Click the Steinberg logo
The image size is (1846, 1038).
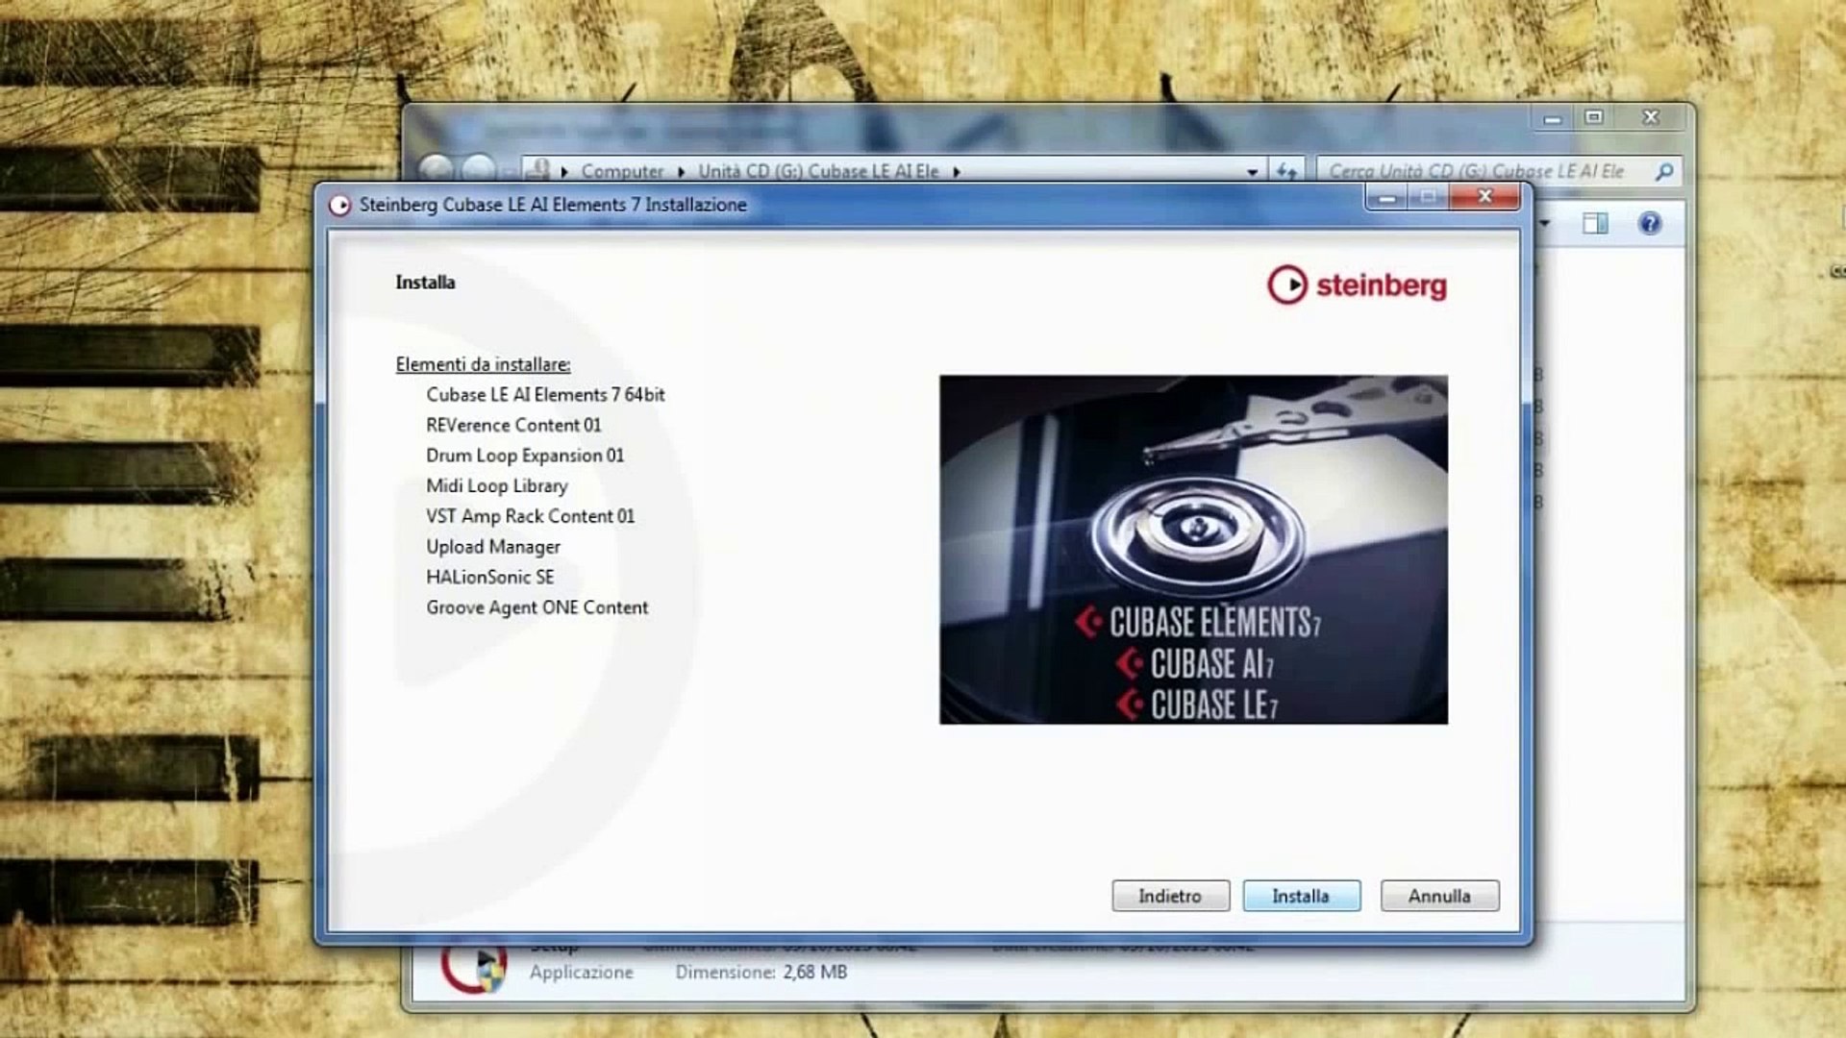click(x=1357, y=284)
